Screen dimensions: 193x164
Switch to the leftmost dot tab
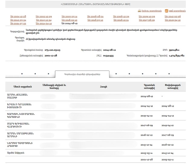pyautogui.click(x=22, y=74)
